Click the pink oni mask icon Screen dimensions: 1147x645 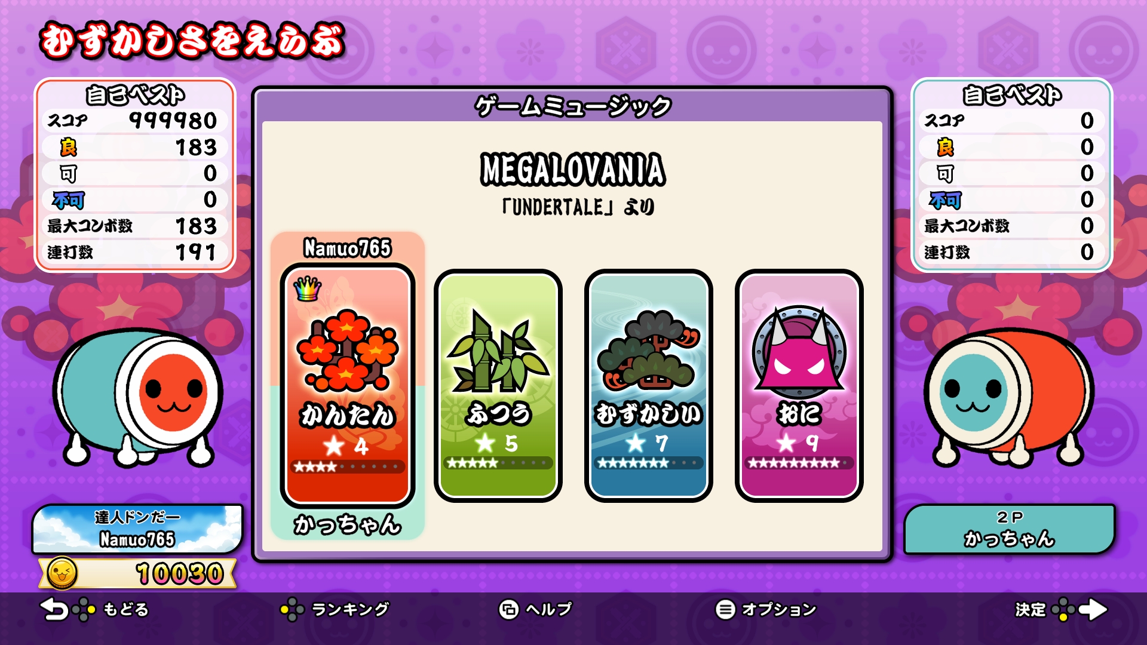pyautogui.click(x=799, y=352)
